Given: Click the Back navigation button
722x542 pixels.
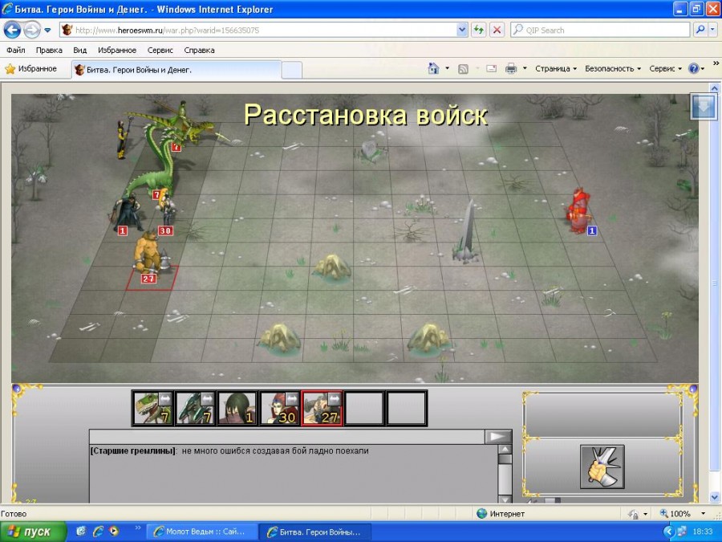Looking at the screenshot, I should [12, 31].
